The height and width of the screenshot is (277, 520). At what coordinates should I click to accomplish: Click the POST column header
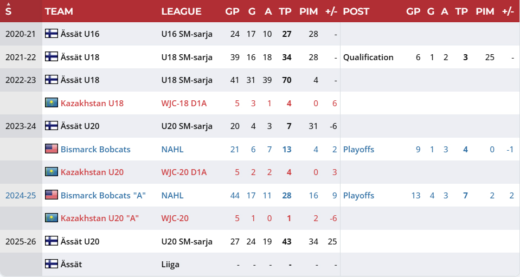click(x=356, y=11)
